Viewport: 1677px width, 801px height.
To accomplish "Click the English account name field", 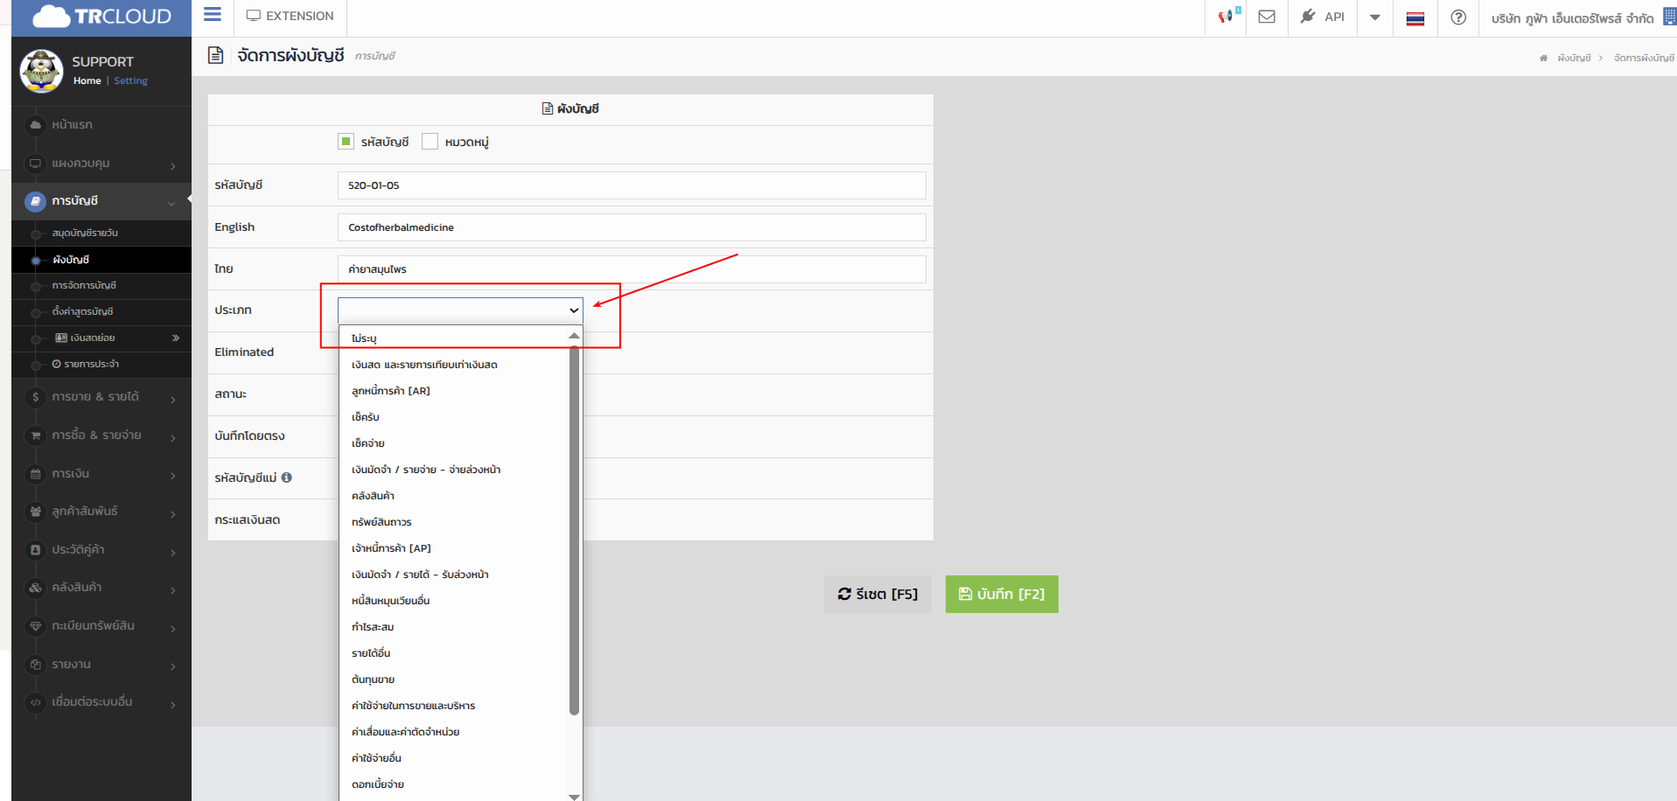I will click(631, 227).
